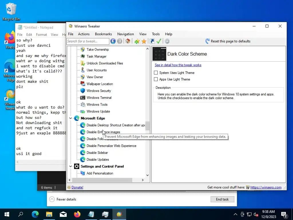
Task: Click tree horizontal scroll right arrow
Action: [x=143, y=180]
